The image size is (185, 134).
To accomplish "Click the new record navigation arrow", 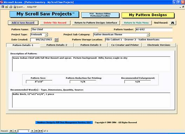I will 41,131.
